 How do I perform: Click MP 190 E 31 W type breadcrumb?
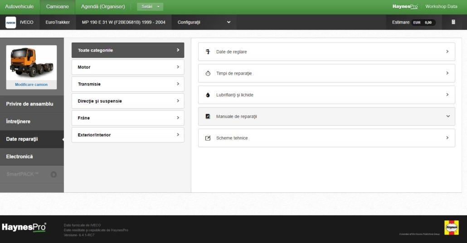pyautogui.click(x=124, y=22)
